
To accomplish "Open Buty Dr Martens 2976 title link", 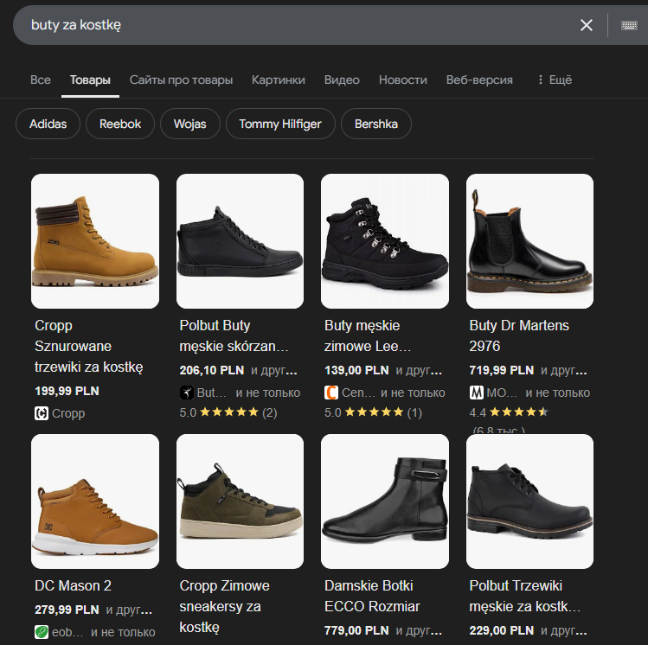I will (519, 335).
